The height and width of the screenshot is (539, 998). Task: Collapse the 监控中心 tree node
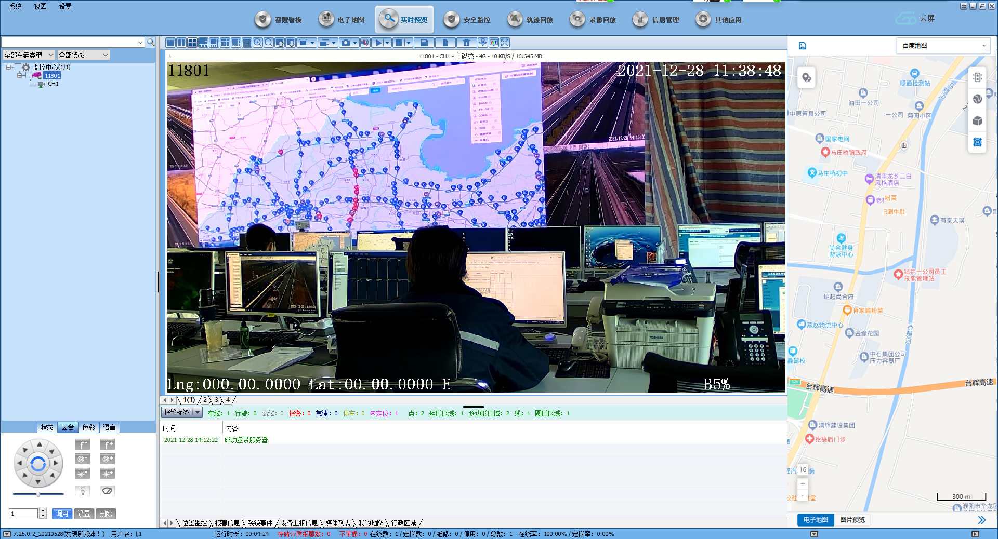pos(9,67)
